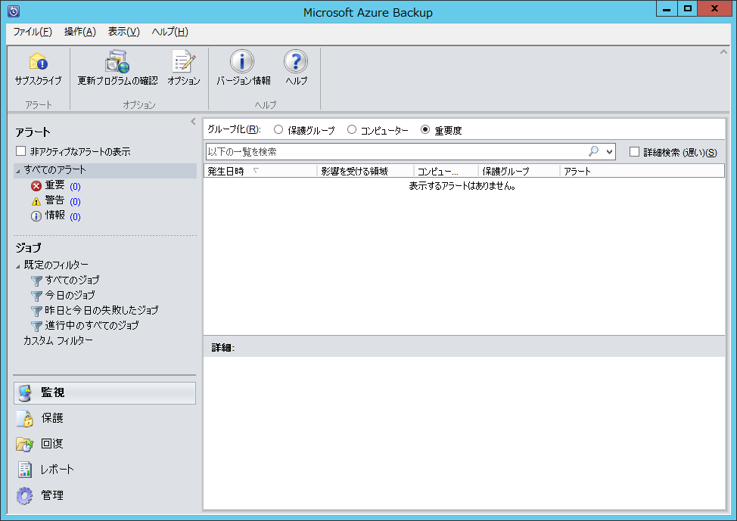
Task: Open the 操作(A) menu
Action: [80, 32]
